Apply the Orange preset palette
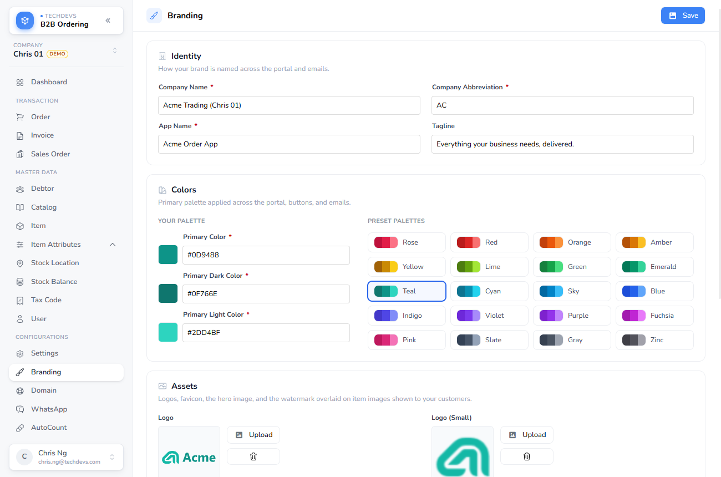721x477 pixels. pyautogui.click(x=572, y=242)
